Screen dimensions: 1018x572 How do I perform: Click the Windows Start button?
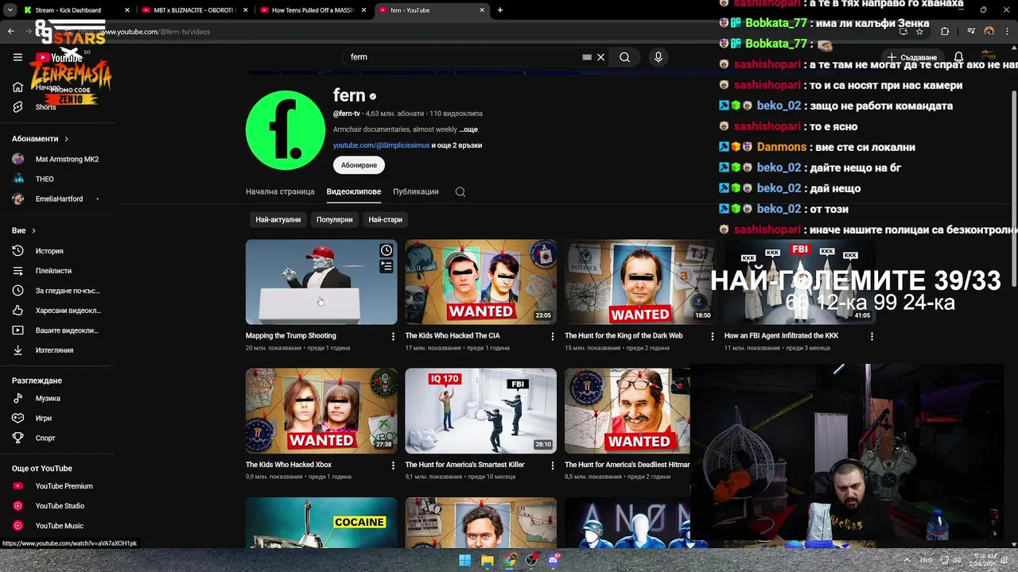pyautogui.click(x=464, y=560)
